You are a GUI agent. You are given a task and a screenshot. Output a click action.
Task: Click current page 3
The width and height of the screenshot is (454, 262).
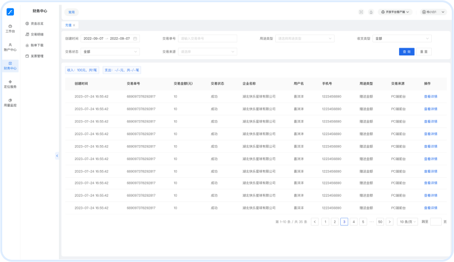344,222
